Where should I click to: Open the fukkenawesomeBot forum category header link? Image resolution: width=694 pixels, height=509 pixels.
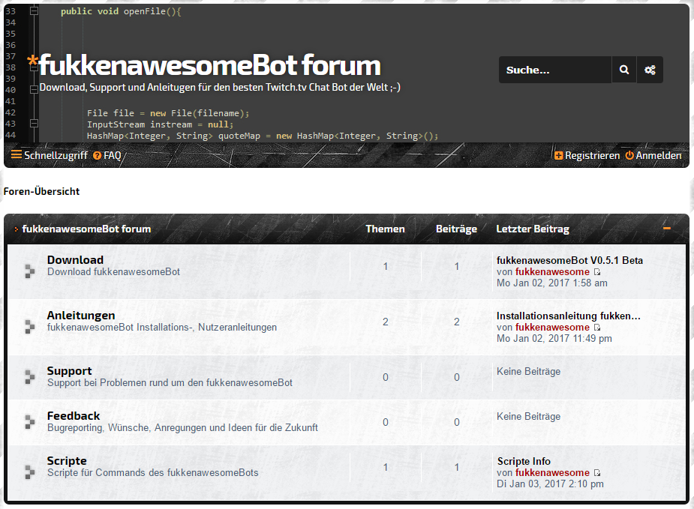[x=86, y=229]
